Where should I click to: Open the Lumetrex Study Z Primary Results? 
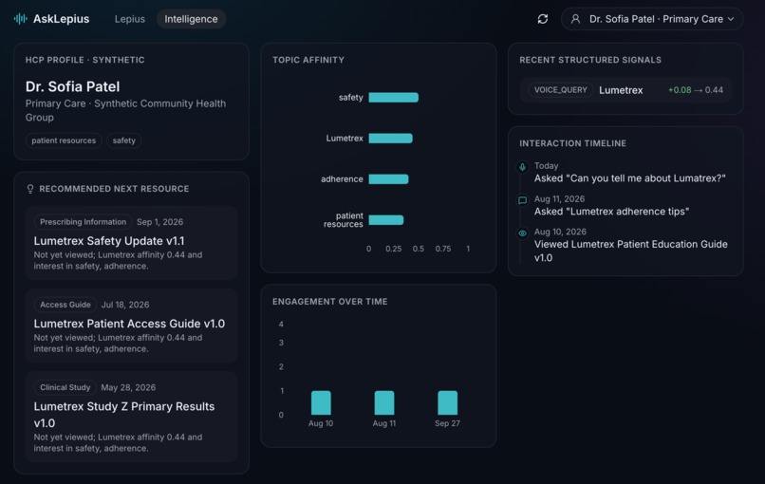pyautogui.click(x=131, y=417)
